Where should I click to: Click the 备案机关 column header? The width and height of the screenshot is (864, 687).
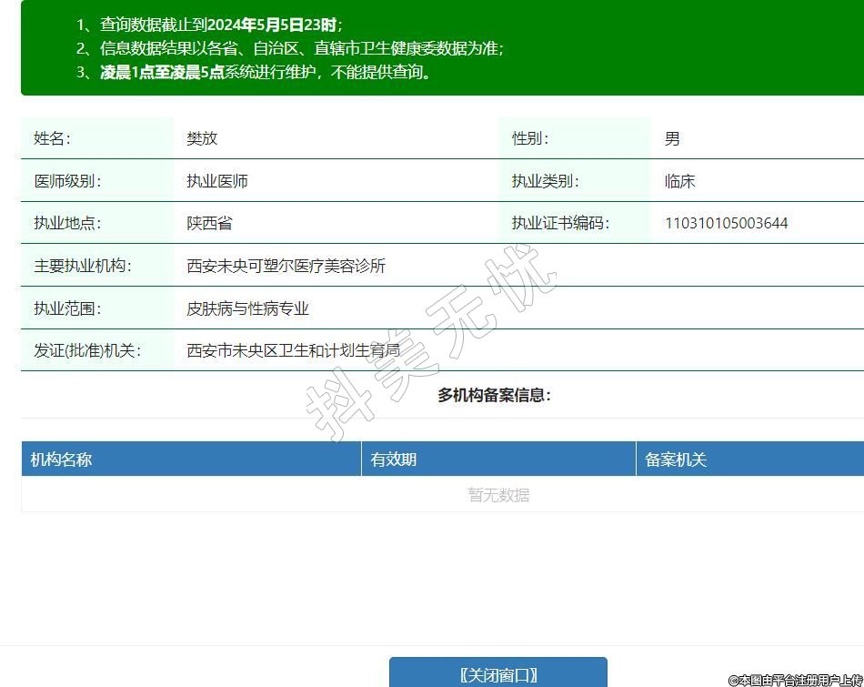click(x=676, y=460)
